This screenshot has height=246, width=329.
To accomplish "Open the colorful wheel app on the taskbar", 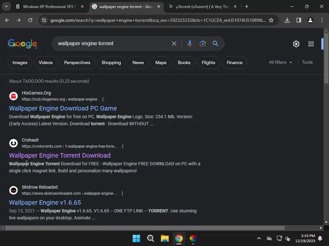I will 193,238.
